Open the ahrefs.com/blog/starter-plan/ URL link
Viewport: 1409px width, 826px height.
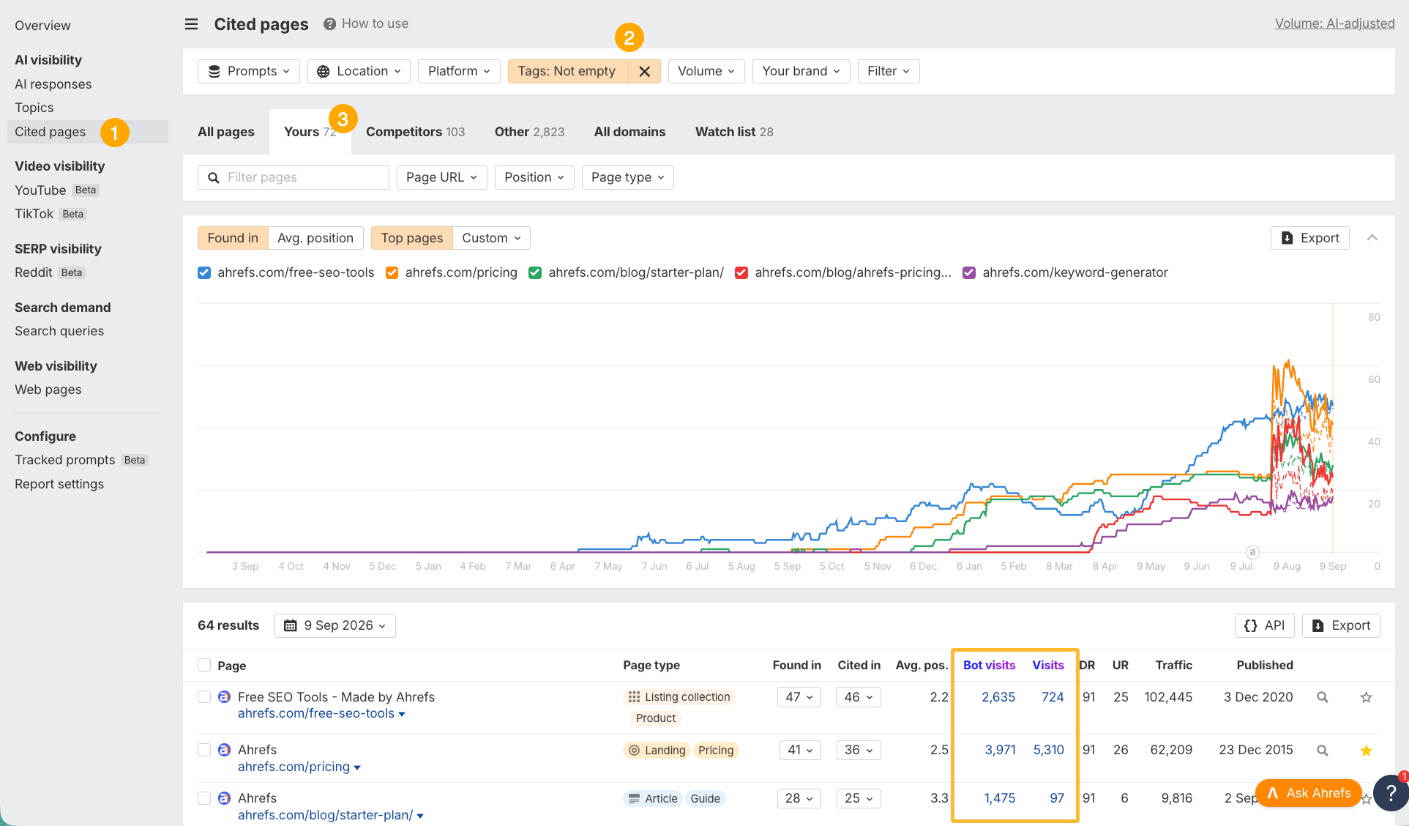pyautogui.click(x=326, y=815)
